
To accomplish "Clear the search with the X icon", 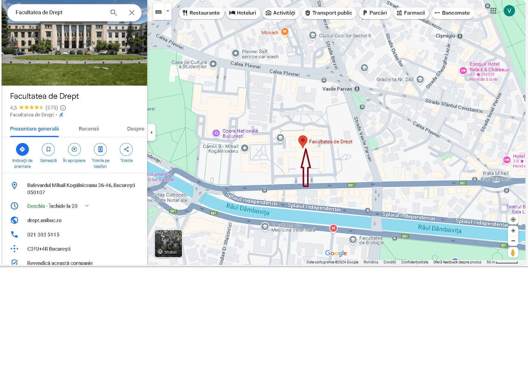I will (132, 12).
